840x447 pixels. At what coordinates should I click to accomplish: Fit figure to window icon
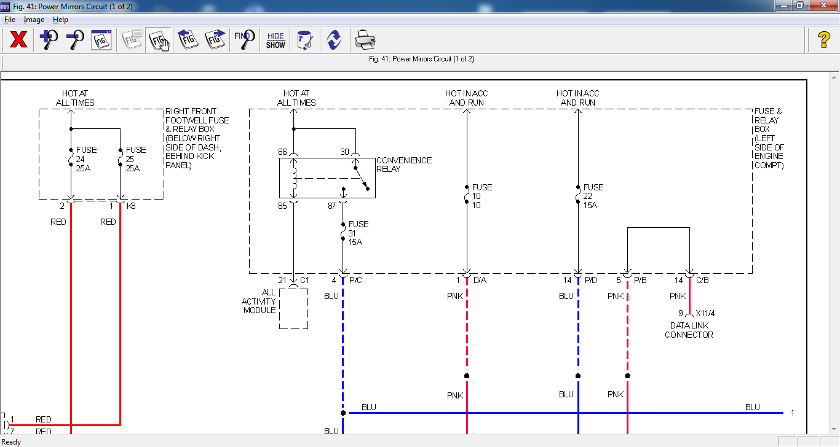point(101,41)
